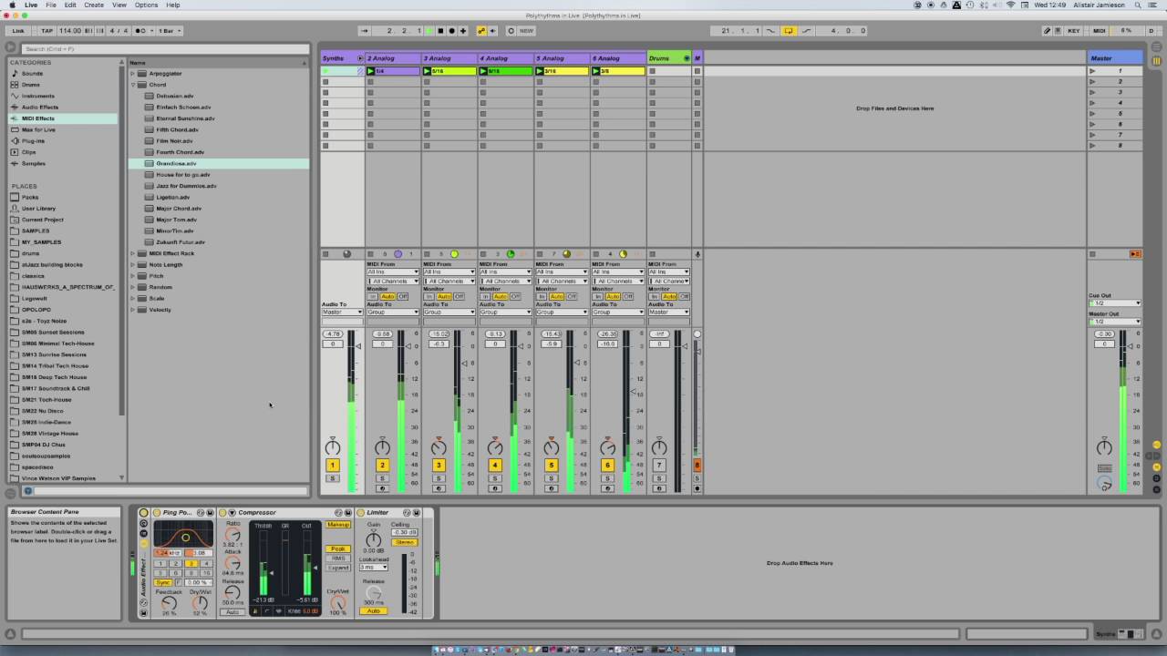
Task: Expand the Note Length folder
Action: [x=133, y=264]
